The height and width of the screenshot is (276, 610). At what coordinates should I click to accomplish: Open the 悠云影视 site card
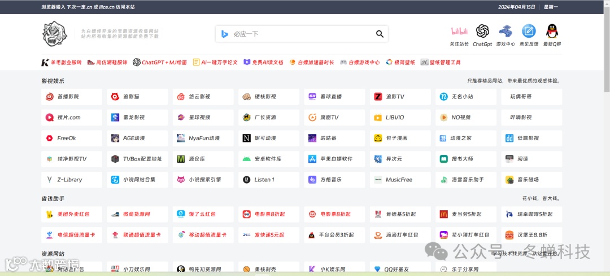pyautogui.click(x=203, y=97)
